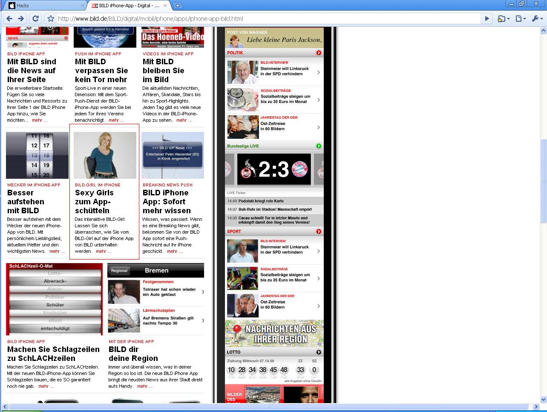The width and height of the screenshot is (547, 412).
Task: Click 'mehr ...' under BILD-Girl article
Action: click(x=104, y=251)
